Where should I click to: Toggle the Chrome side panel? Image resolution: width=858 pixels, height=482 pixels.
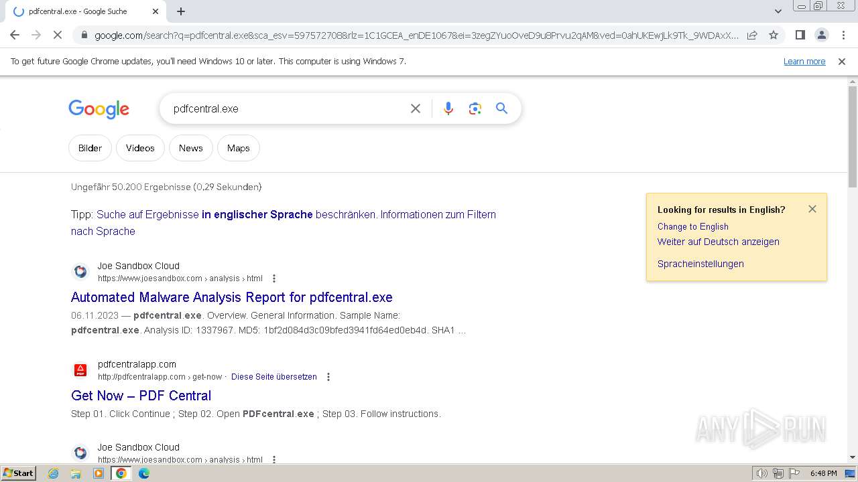coord(800,35)
